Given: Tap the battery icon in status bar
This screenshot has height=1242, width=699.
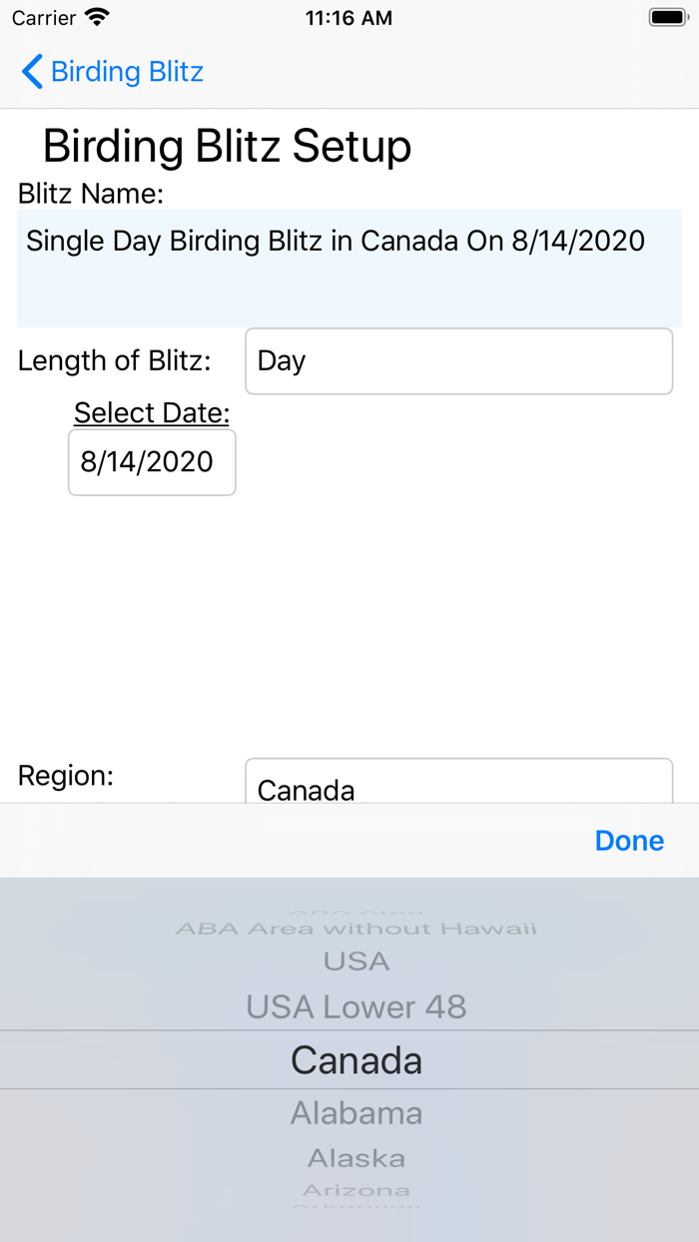Looking at the screenshot, I should click(x=667, y=18).
